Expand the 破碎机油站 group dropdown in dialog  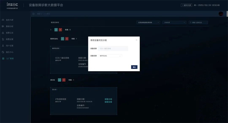pyautogui.click(x=110, y=56)
